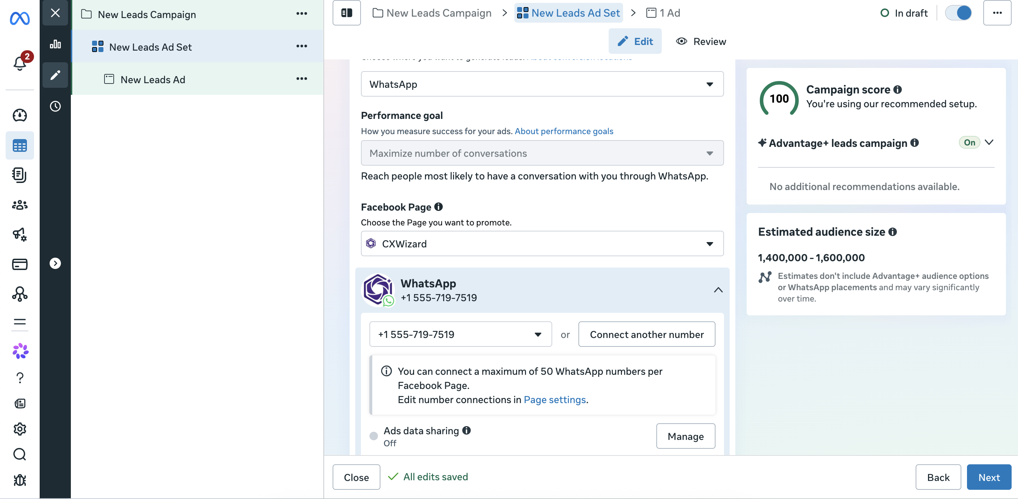Open All tools hamburger menu
Image resolution: width=1018 pixels, height=499 pixels.
20,321
